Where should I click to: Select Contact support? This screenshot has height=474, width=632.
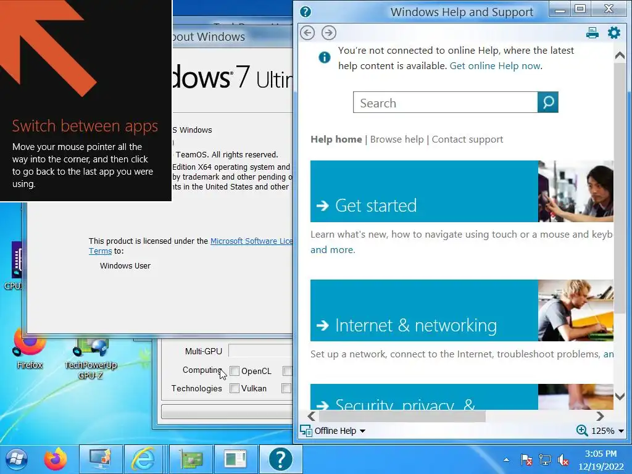click(468, 139)
